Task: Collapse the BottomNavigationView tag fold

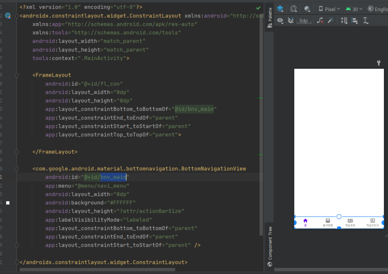Action: (17, 169)
